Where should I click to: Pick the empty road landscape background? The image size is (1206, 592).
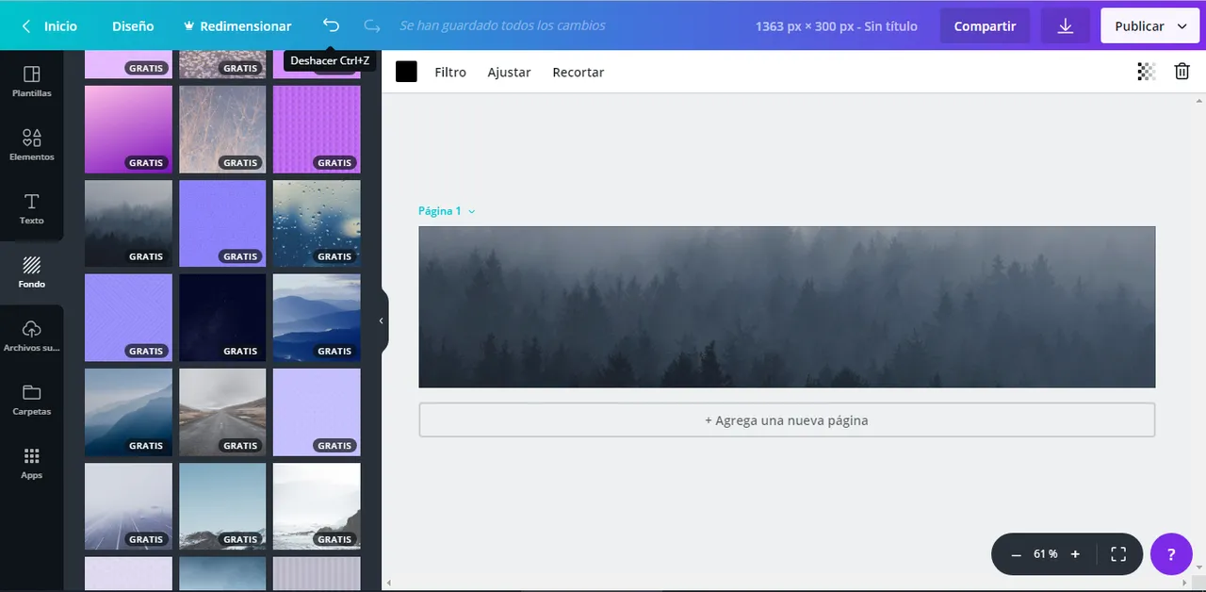click(222, 412)
